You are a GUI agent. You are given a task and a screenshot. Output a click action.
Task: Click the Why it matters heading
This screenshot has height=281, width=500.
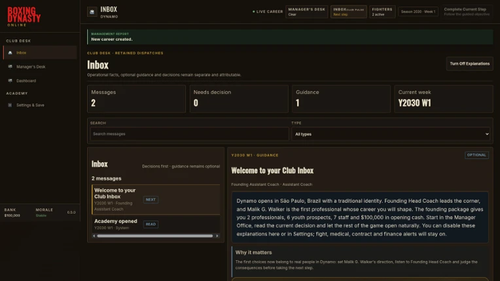click(x=253, y=252)
